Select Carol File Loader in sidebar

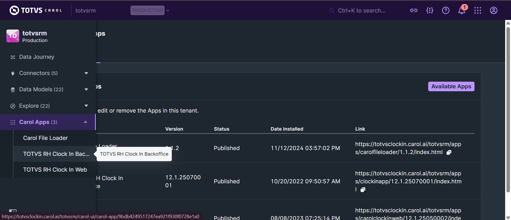coord(45,138)
